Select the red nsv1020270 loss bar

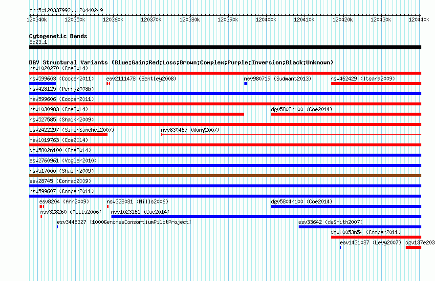[225, 73]
